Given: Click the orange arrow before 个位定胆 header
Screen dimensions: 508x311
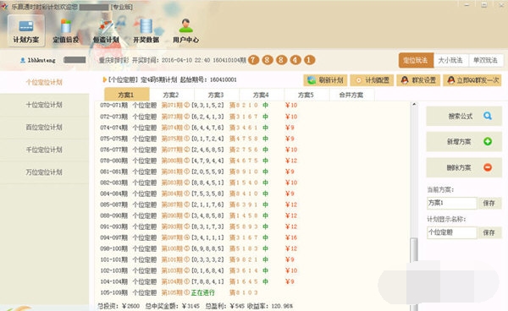Looking at the screenshot, I should click(105, 79).
